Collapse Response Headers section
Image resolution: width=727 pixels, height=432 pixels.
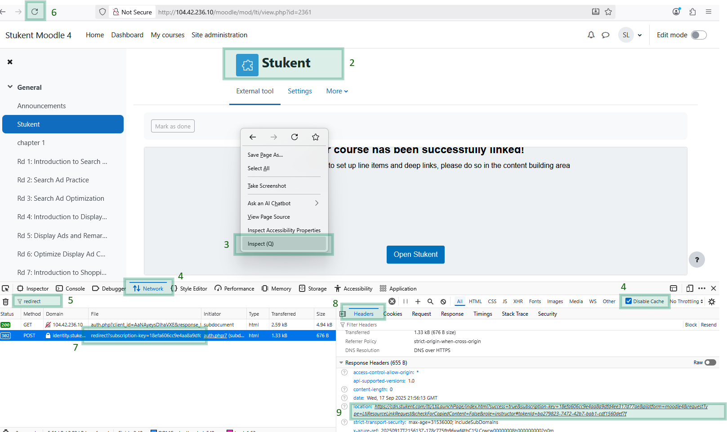[x=341, y=363]
